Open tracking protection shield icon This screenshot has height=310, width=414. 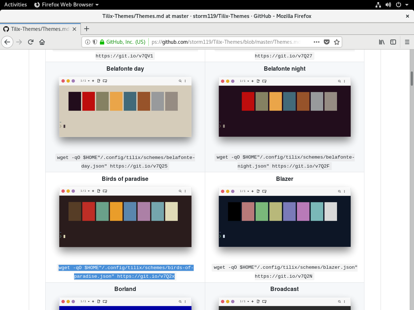[95, 42]
